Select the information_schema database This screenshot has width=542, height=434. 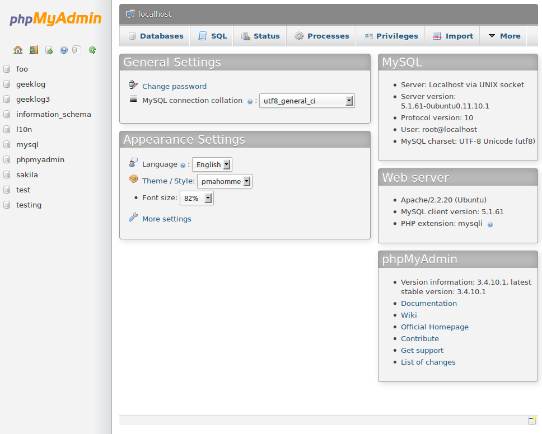pyautogui.click(x=53, y=114)
